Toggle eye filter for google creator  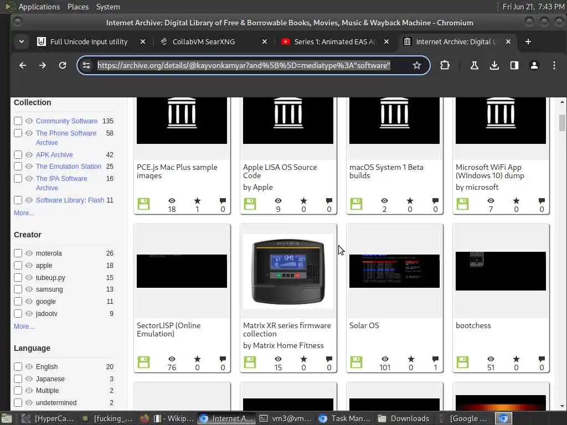(29, 302)
